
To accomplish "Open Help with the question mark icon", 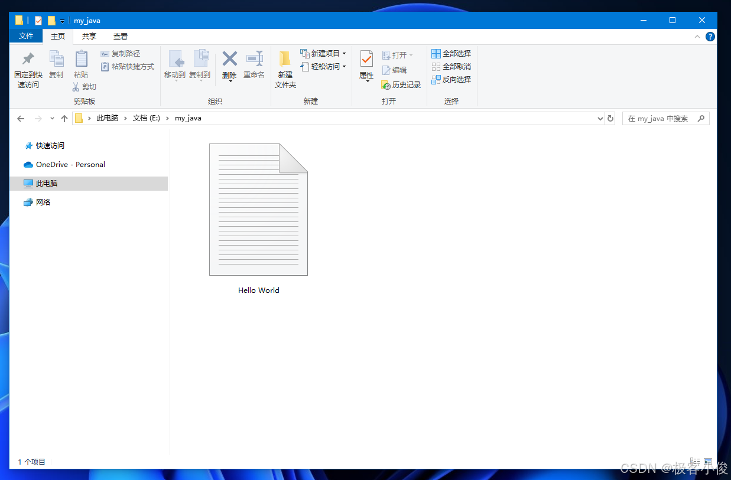I will tap(710, 37).
